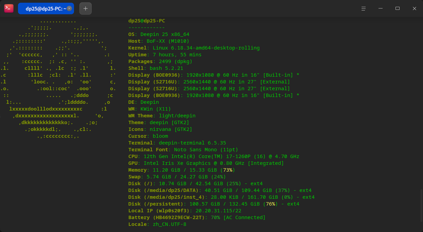423x232 pixels.
Task: Close the dp25@dp25-PC tab
Action: coord(69,8)
